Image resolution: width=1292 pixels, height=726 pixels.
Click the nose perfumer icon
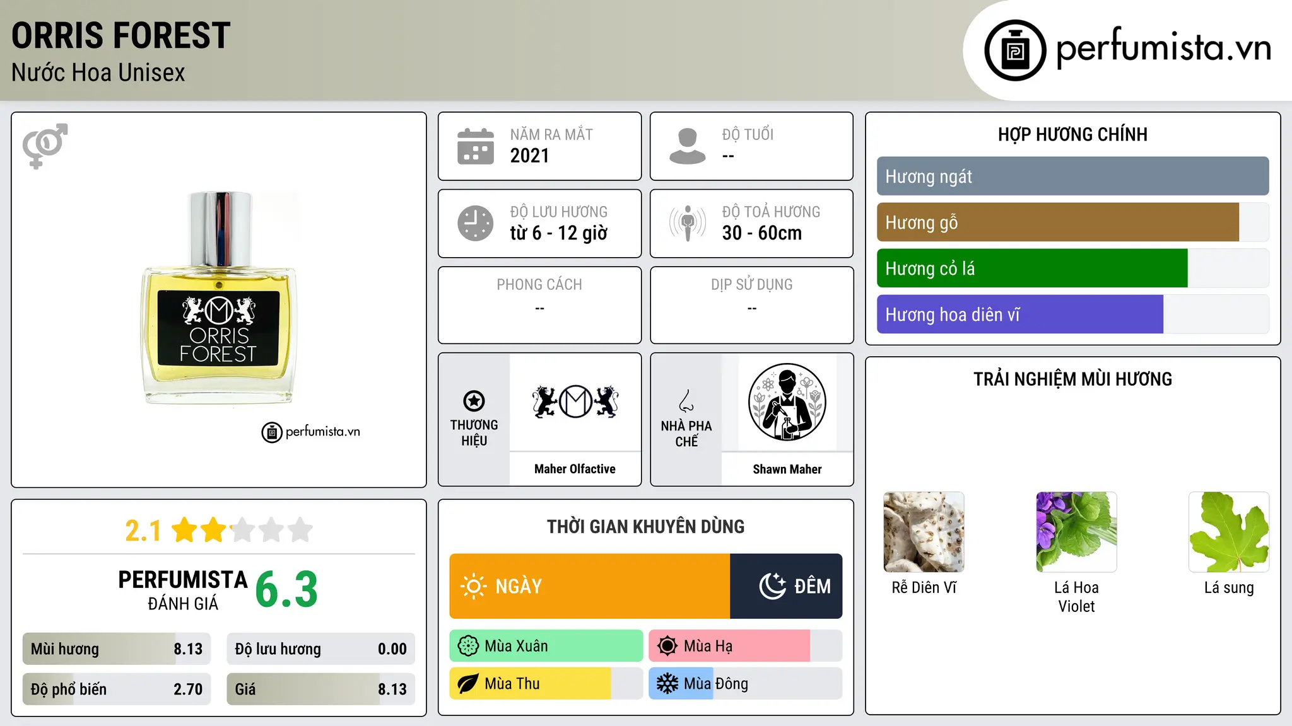pyautogui.click(x=686, y=400)
